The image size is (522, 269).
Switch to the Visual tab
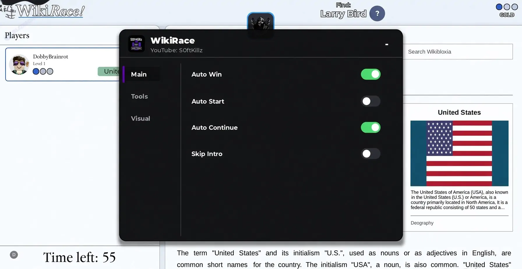(140, 118)
